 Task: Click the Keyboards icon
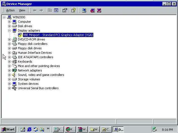pyautogui.click(x=14, y=62)
